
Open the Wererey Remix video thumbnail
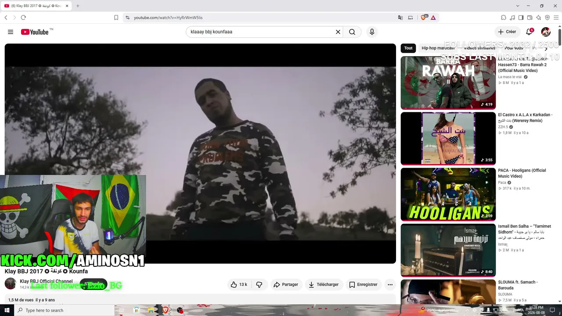(448, 139)
